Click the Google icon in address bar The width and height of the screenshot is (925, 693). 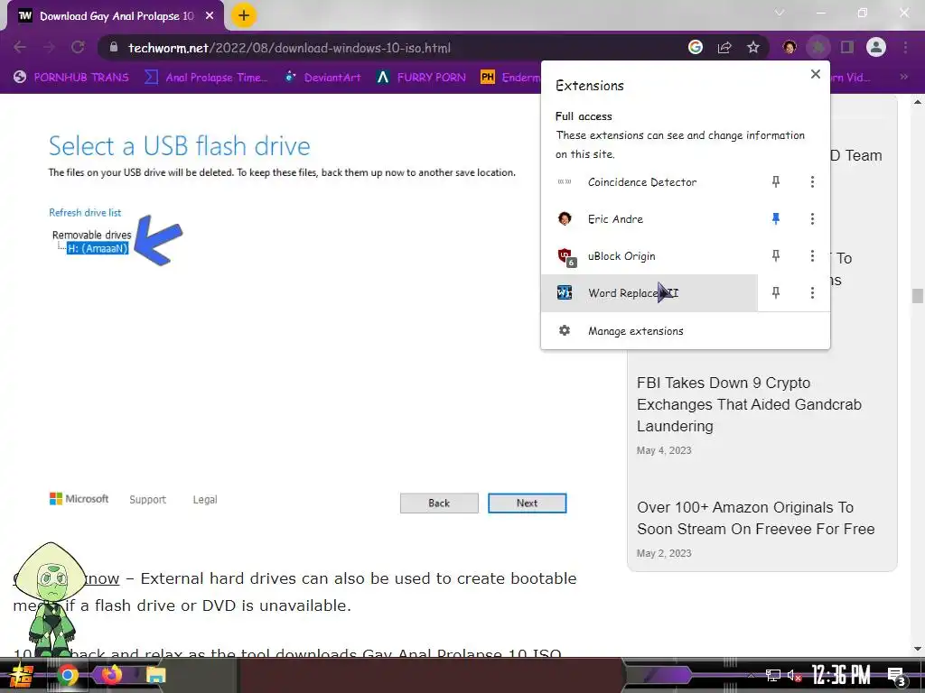(696, 47)
